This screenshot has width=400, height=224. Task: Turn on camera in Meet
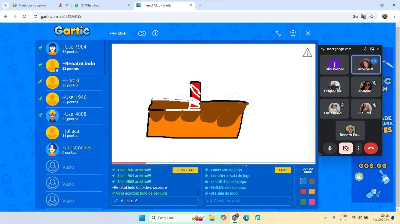point(346,148)
